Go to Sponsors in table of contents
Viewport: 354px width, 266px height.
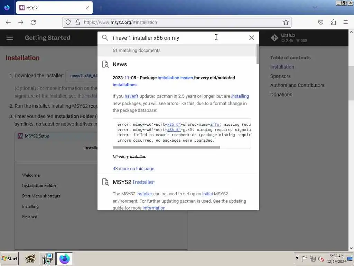(x=280, y=76)
